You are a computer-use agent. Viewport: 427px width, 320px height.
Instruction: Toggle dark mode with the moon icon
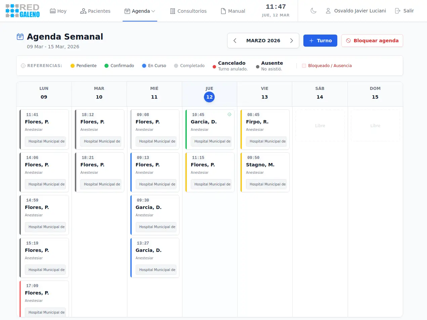[x=313, y=10]
